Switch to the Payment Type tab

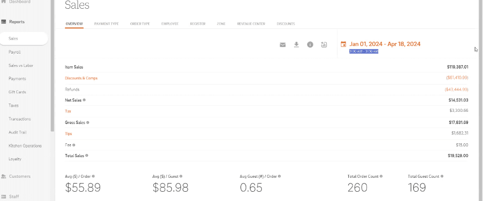(107, 24)
